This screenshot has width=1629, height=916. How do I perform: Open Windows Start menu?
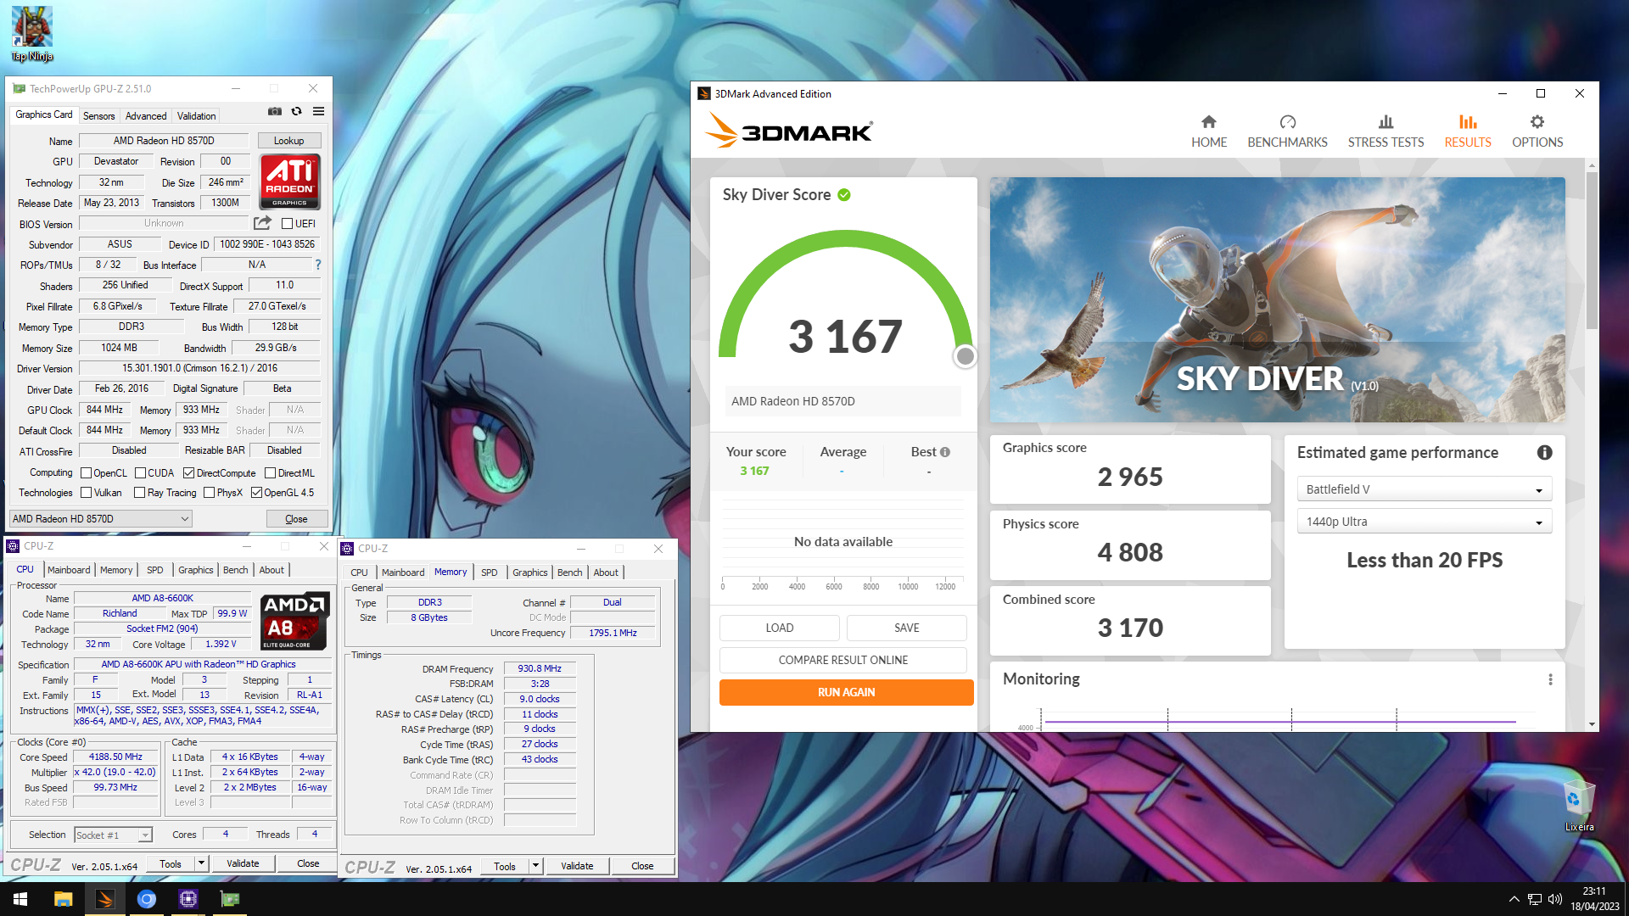tap(20, 899)
